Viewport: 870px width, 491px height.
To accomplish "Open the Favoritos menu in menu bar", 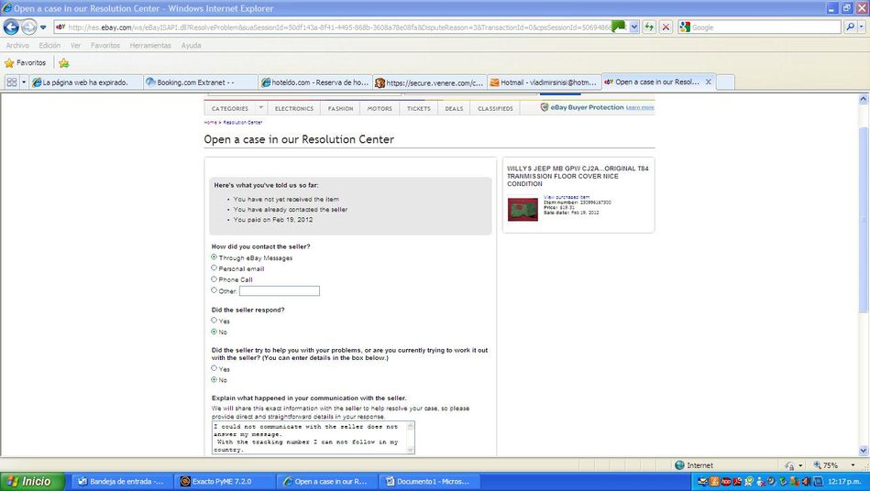I will [x=105, y=46].
